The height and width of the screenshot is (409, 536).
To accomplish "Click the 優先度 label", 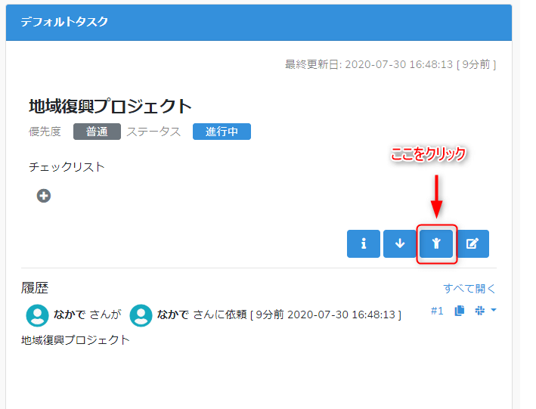I will point(45,132).
